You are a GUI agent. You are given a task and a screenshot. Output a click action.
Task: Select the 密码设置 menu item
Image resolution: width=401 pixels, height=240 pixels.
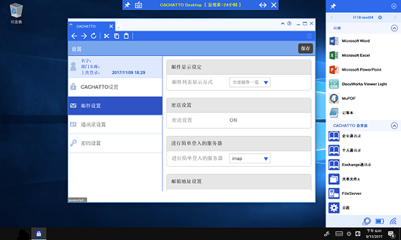pos(115,143)
